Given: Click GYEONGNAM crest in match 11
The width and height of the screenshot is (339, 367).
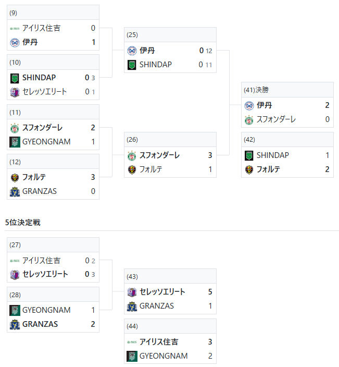Looking at the screenshot, I should coord(15,142).
